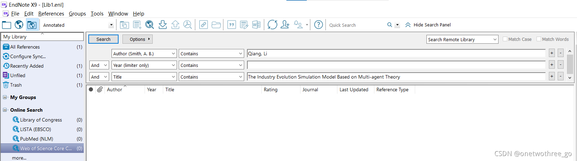The width and height of the screenshot is (577, 161).
Task: Click the empty Year search text field
Action: click(396, 65)
